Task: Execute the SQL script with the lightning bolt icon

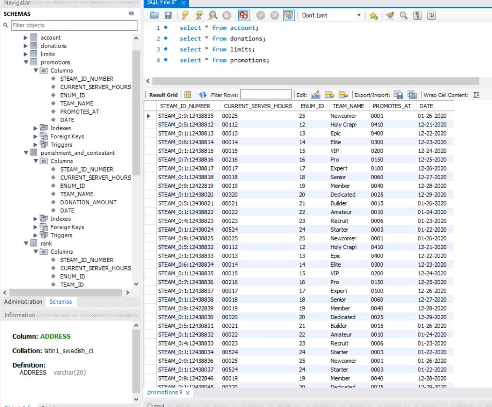Action: [185, 15]
